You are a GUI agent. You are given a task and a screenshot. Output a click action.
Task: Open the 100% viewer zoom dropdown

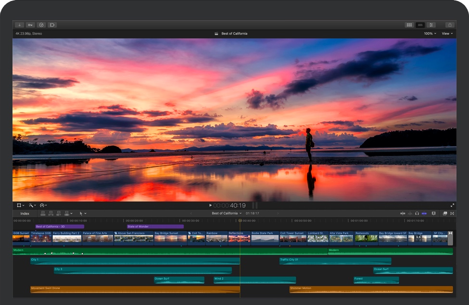(430, 34)
